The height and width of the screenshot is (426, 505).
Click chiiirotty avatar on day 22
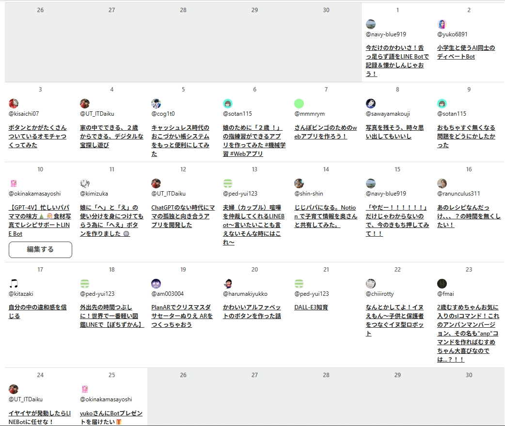[371, 284]
